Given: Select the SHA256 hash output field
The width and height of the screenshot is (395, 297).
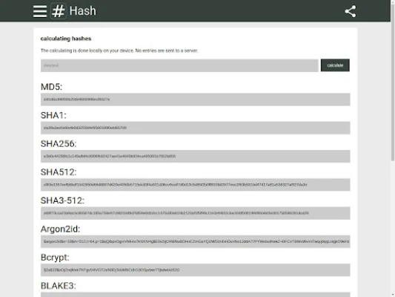Looking at the screenshot, I should tap(196, 156).
